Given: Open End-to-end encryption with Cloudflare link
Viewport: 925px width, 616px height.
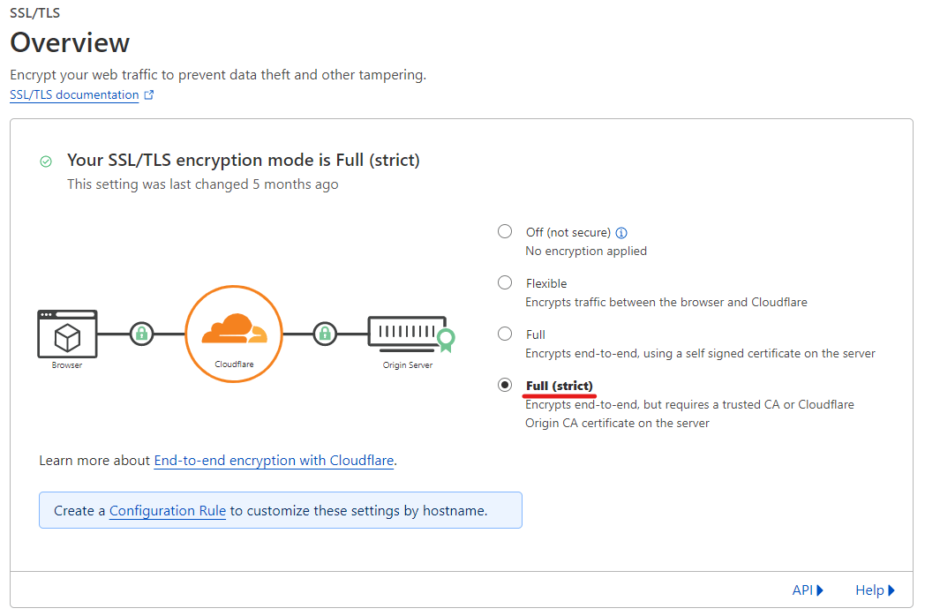Looking at the screenshot, I should coord(274,461).
